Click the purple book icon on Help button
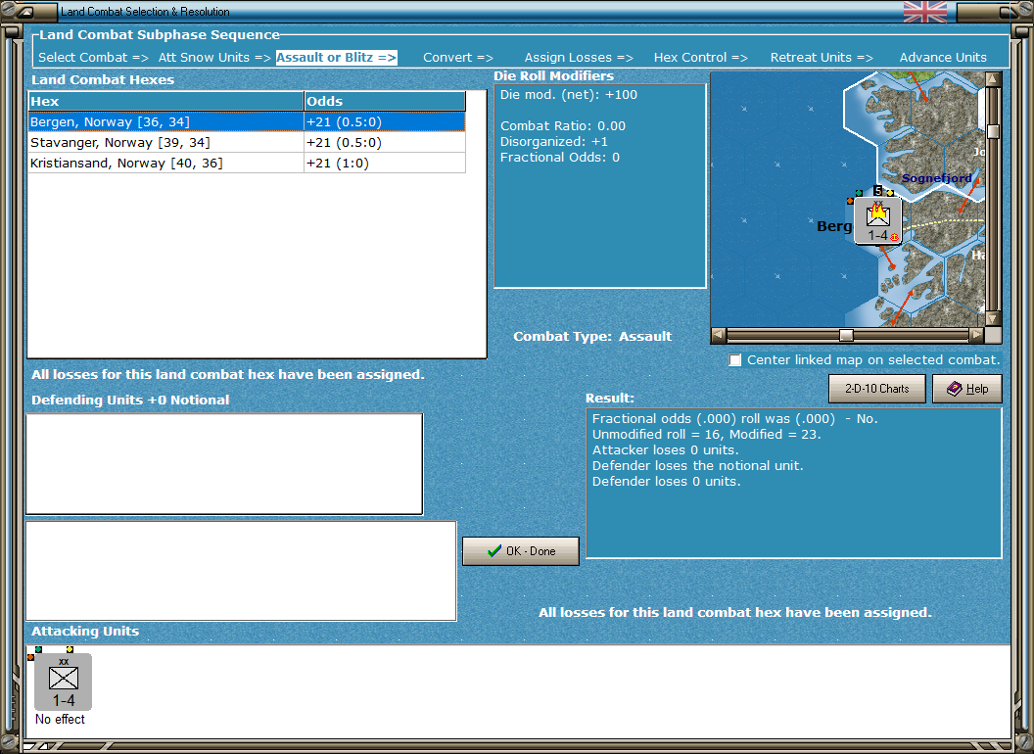The height and width of the screenshot is (754, 1034). tap(954, 389)
